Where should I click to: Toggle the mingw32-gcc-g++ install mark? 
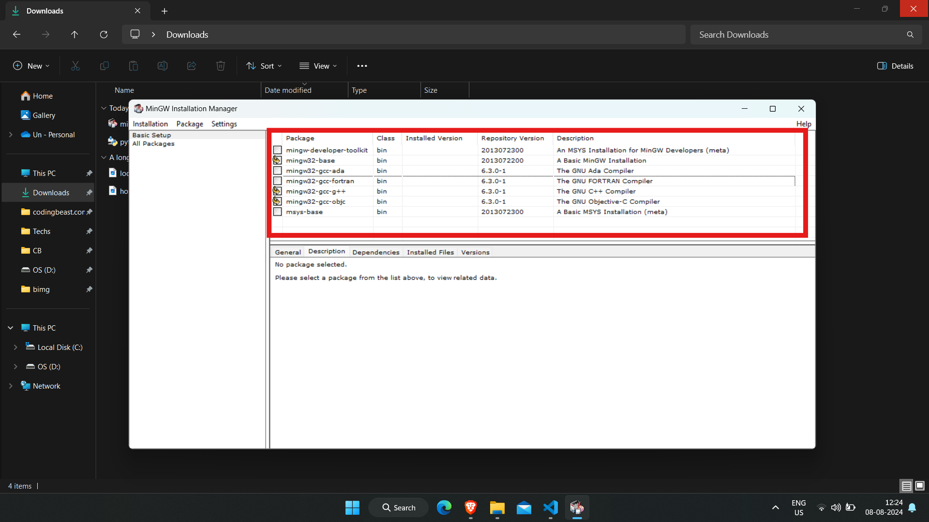(277, 191)
